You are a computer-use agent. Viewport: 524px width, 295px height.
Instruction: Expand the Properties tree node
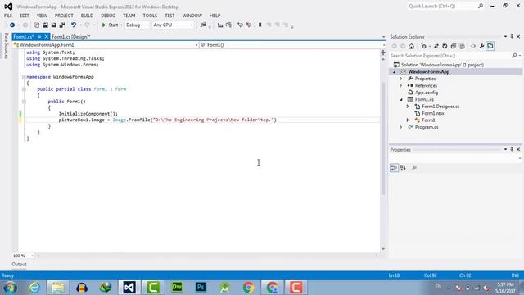(x=401, y=79)
